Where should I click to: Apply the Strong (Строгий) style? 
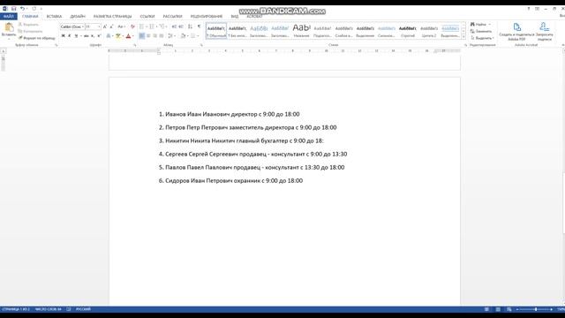[408, 31]
